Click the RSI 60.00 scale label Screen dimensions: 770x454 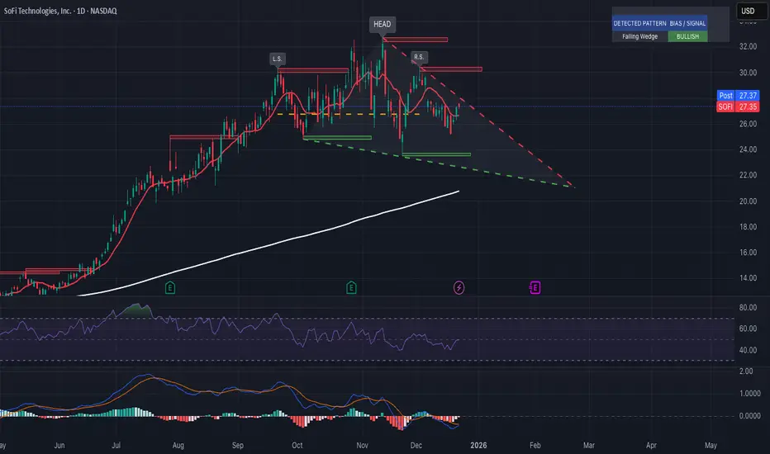coord(748,329)
